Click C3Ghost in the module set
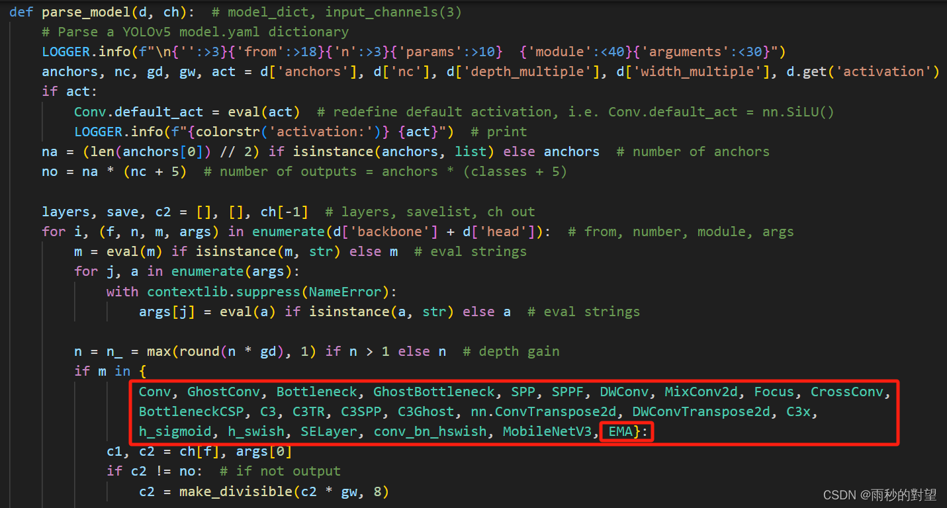Screen dimensions: 947x508 tap(426, 411)
